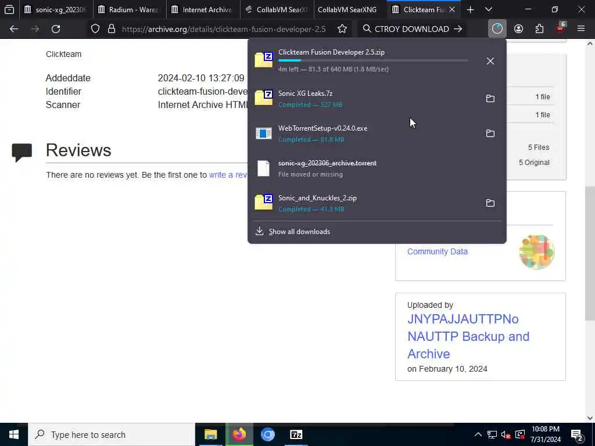595x446 pixels.
Task: Reload the current page
Action: tap(56, 29)
